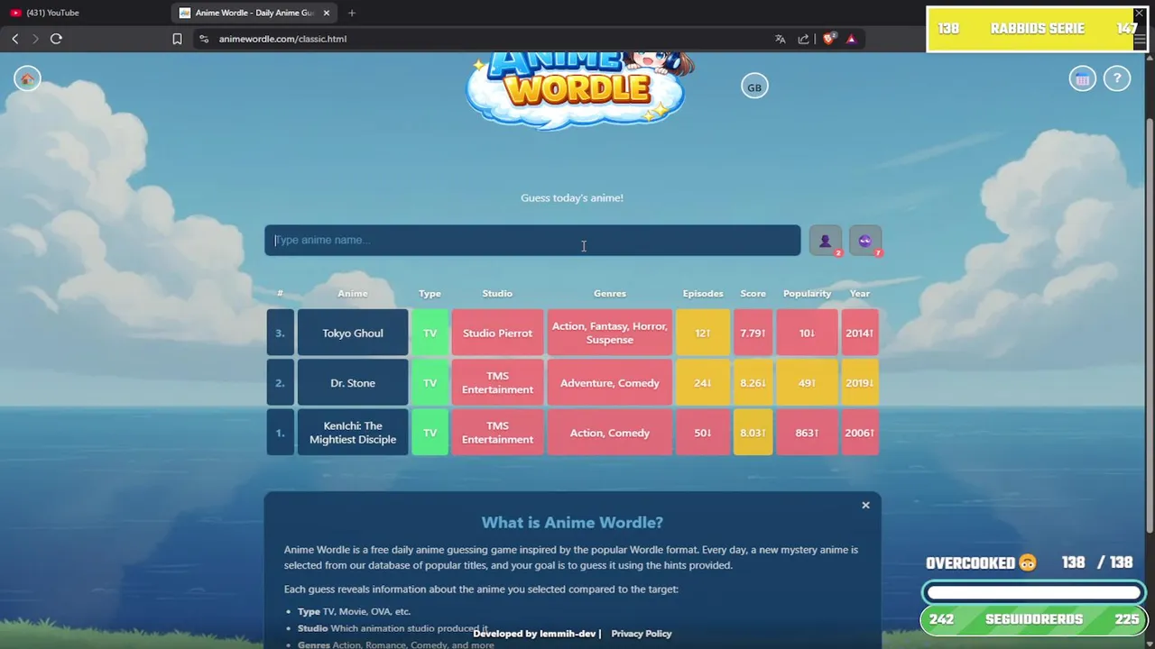Screen dimensions: 1155x649
Task: Open the help question mark icon
Action: [1117, 79]
